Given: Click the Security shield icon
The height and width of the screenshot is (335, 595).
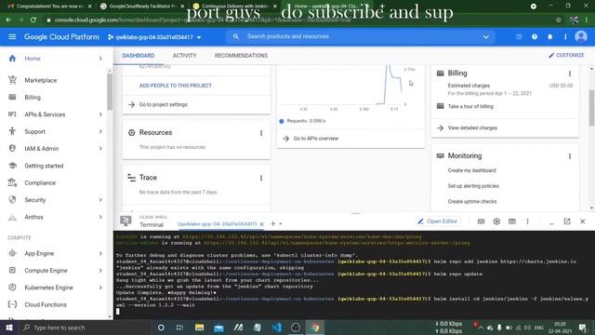Looking at the screenshot, I should [12, 200].
